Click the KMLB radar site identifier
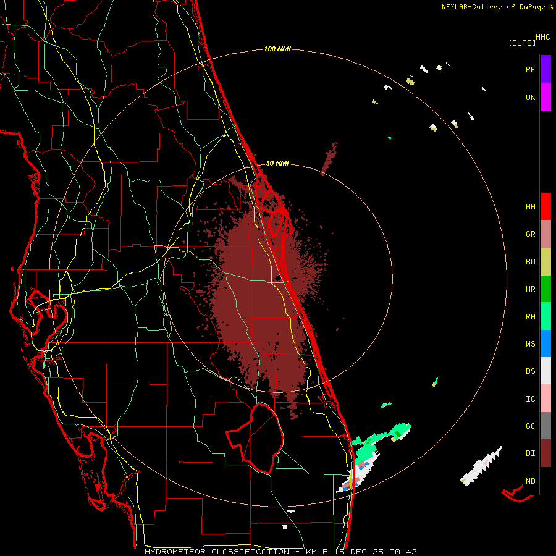 [318, 552]
